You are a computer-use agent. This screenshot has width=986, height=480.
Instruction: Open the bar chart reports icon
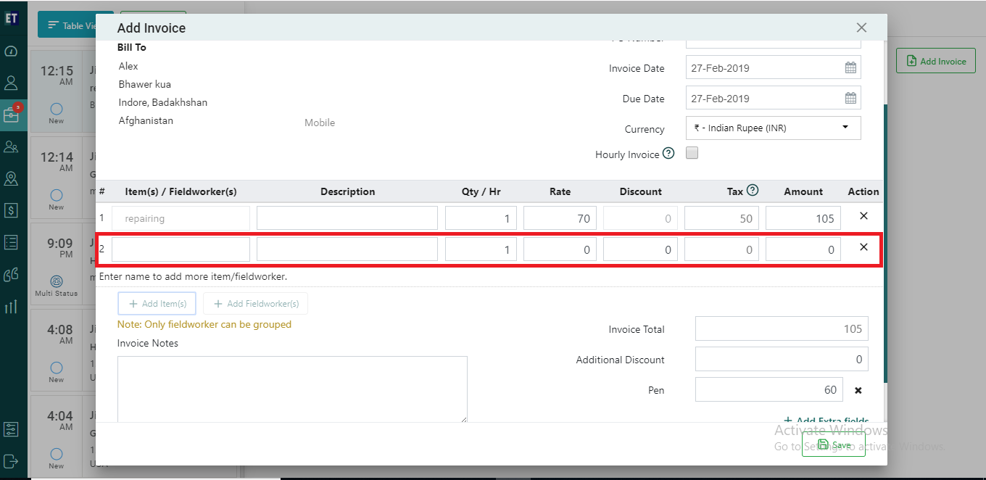11,306
